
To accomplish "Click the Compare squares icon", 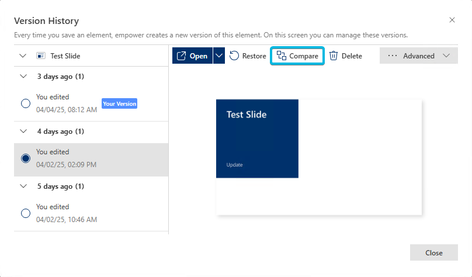I will click(282, 56).
